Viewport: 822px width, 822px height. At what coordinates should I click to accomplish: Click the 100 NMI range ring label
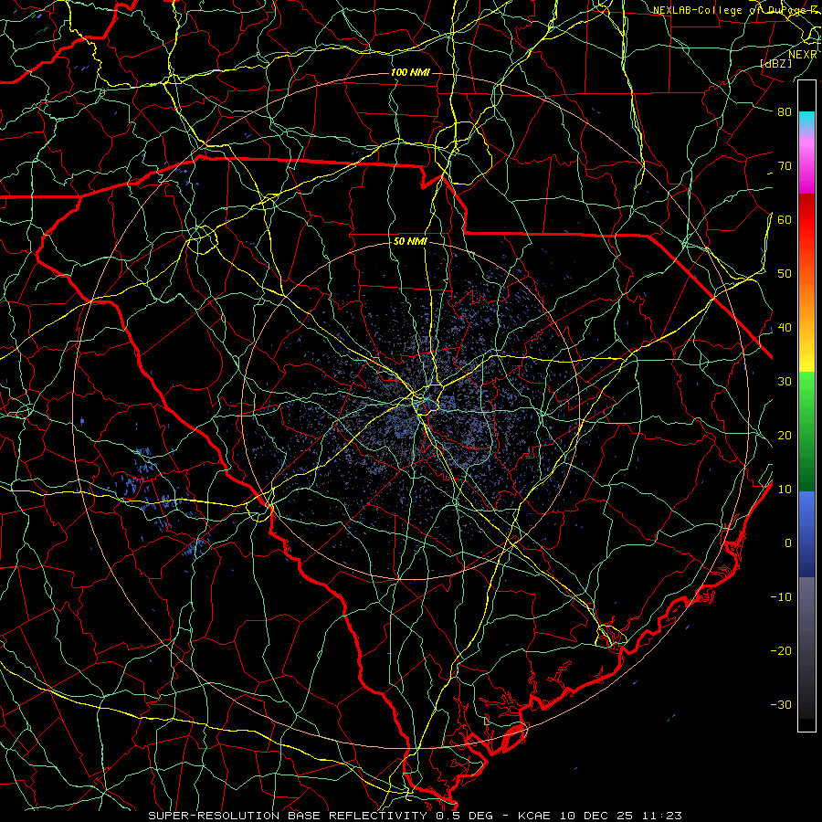(x=410, y=72)
